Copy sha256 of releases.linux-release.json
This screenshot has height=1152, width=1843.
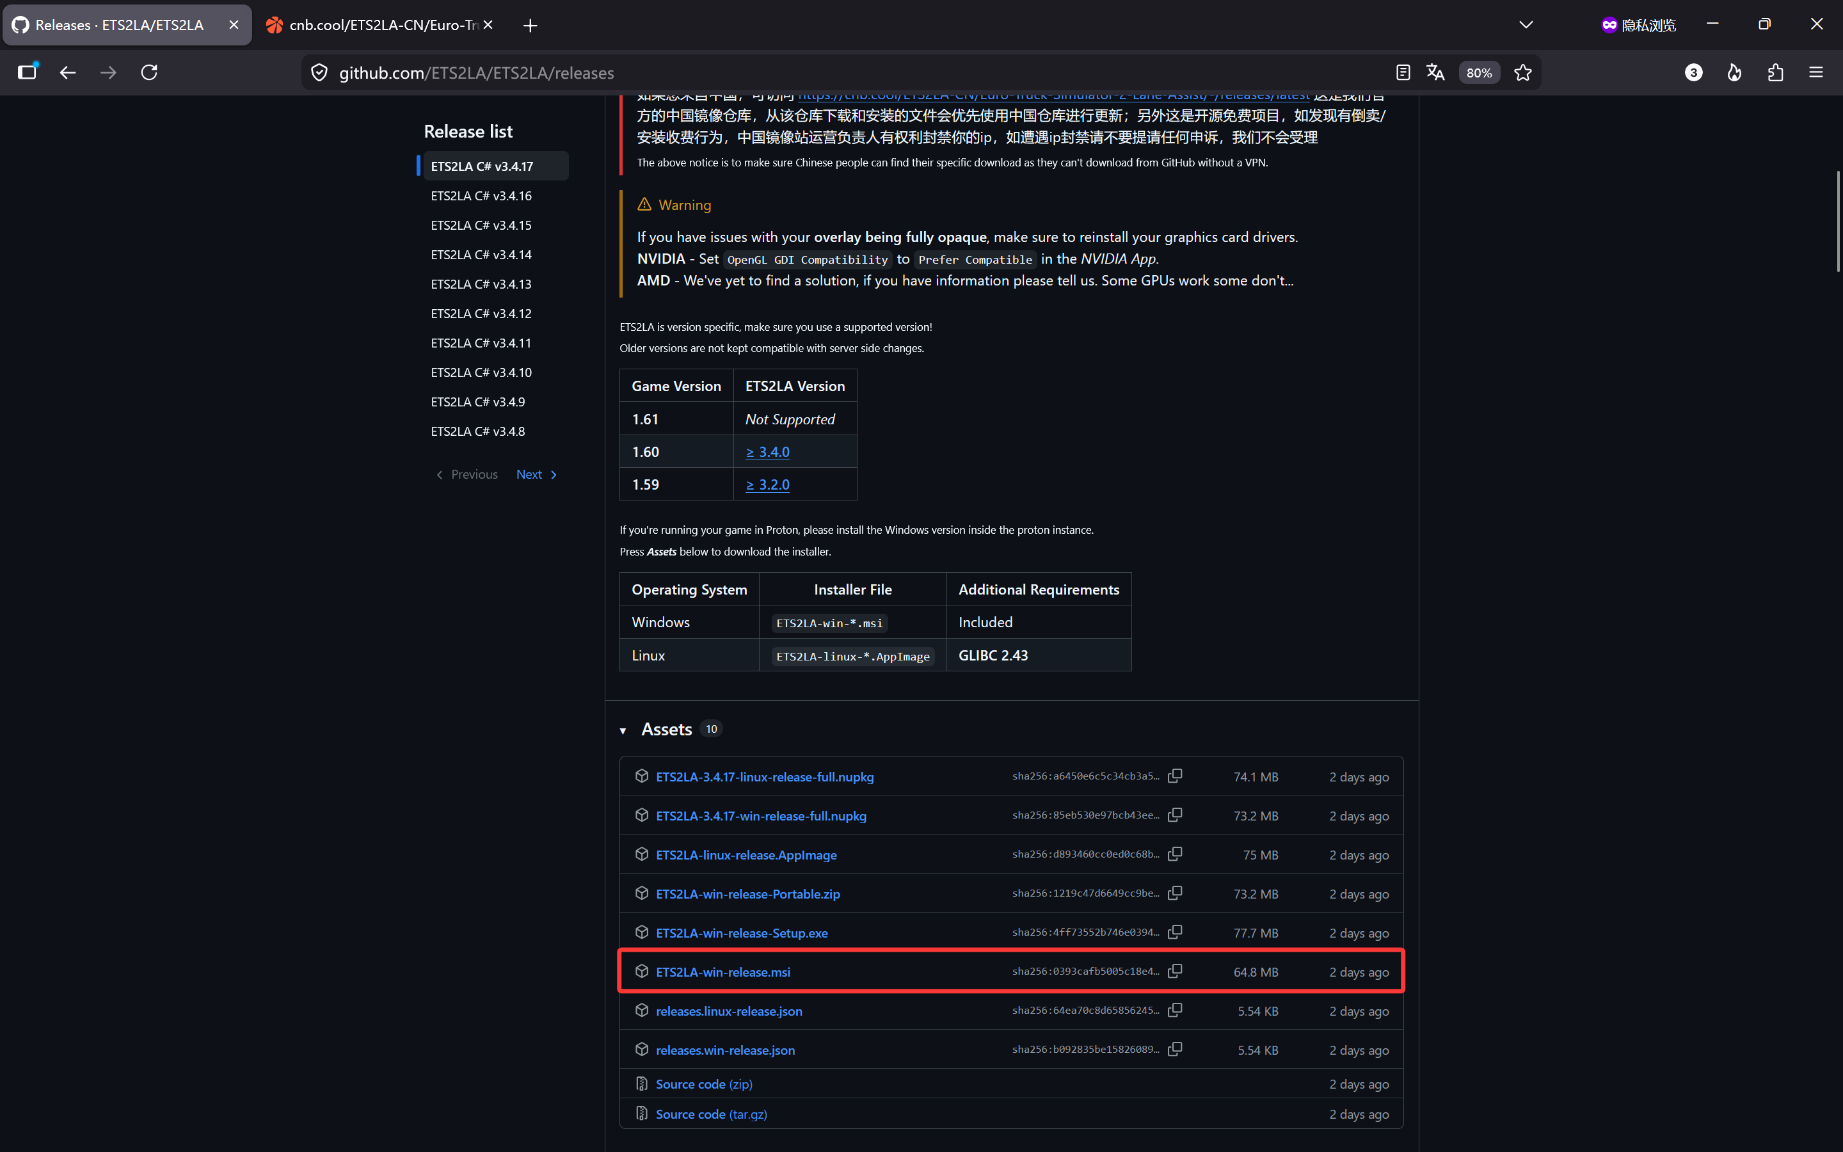(x=1175, y=1011)
